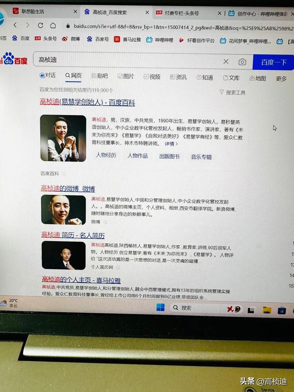Go to browser Home icon
Screen dimensions: 294x392
[x=53, y=25]
